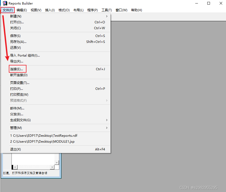Click scroll left arrow in lower panel
This screenshot has height=192, width=226.
click(x=15, y=167)
